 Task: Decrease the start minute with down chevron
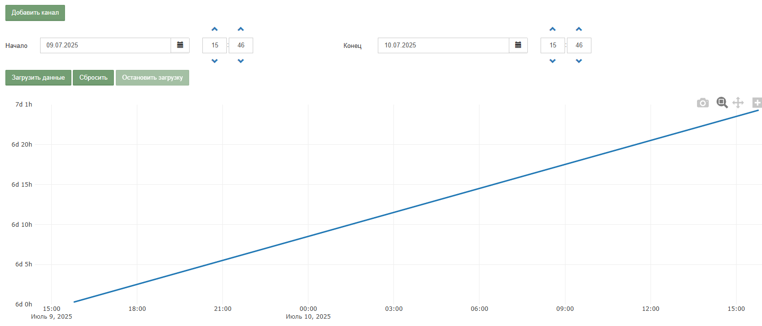pos(240,61)
